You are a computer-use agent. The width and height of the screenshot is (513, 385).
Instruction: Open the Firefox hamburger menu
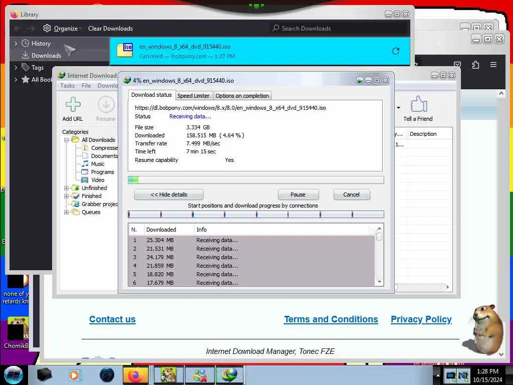click(x=493, y=65)
